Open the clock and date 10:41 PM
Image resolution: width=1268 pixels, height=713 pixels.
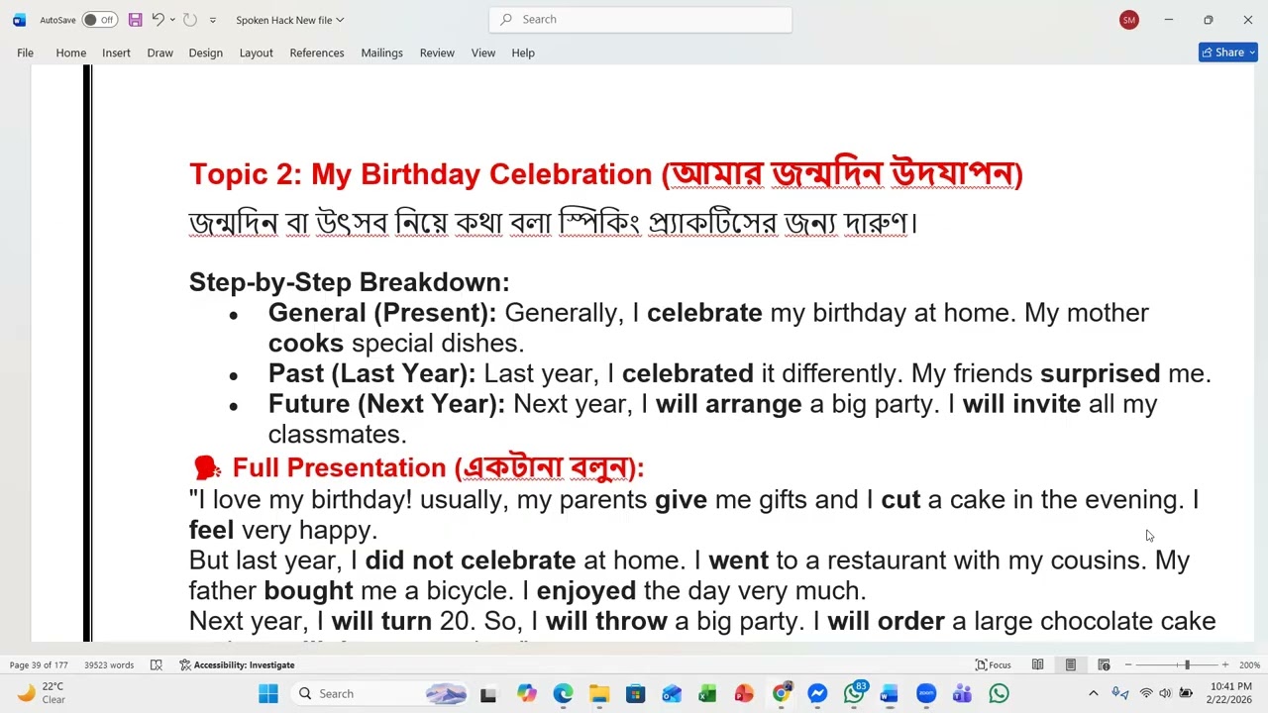coord(1230,693)
